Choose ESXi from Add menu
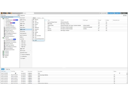Image resolution: width=128 pixels, height=96 pixels. pos(38,40)
